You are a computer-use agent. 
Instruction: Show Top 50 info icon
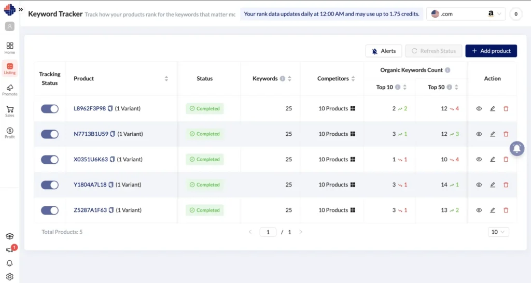[450, 88]
